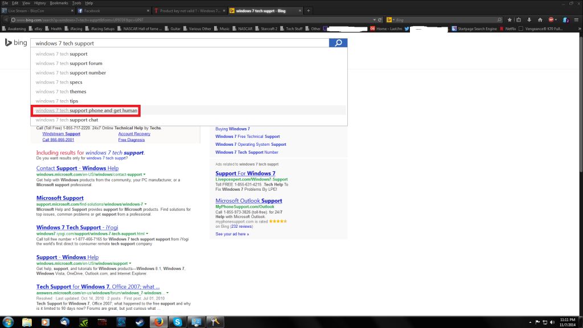
Task: Open the Steam taskbar icon
Action: [140, 322]
